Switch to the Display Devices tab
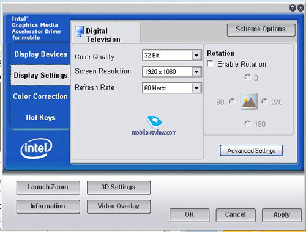306x232 pixels. click(40, 54)
